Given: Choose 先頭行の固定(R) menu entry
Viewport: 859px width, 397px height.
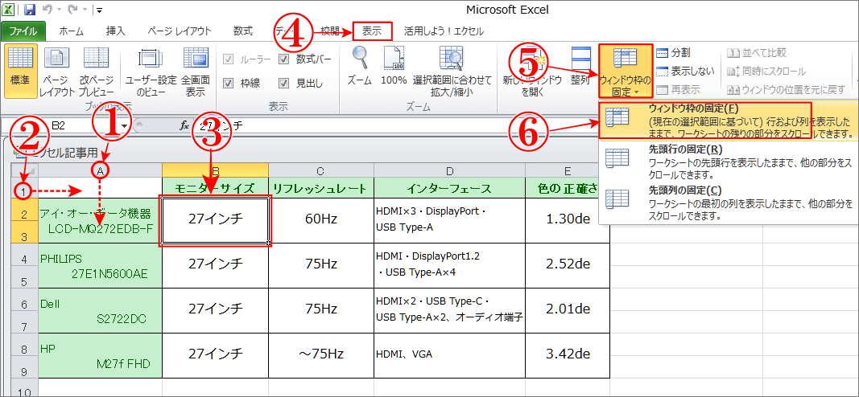Looking at the screenshot, I should click(729, 162).
